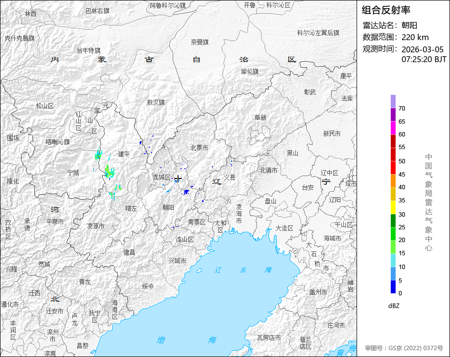Screen dimensions: 450x357
Task: Click the 科尔沁左翼后旗 label
Action: tap(318, 33)
